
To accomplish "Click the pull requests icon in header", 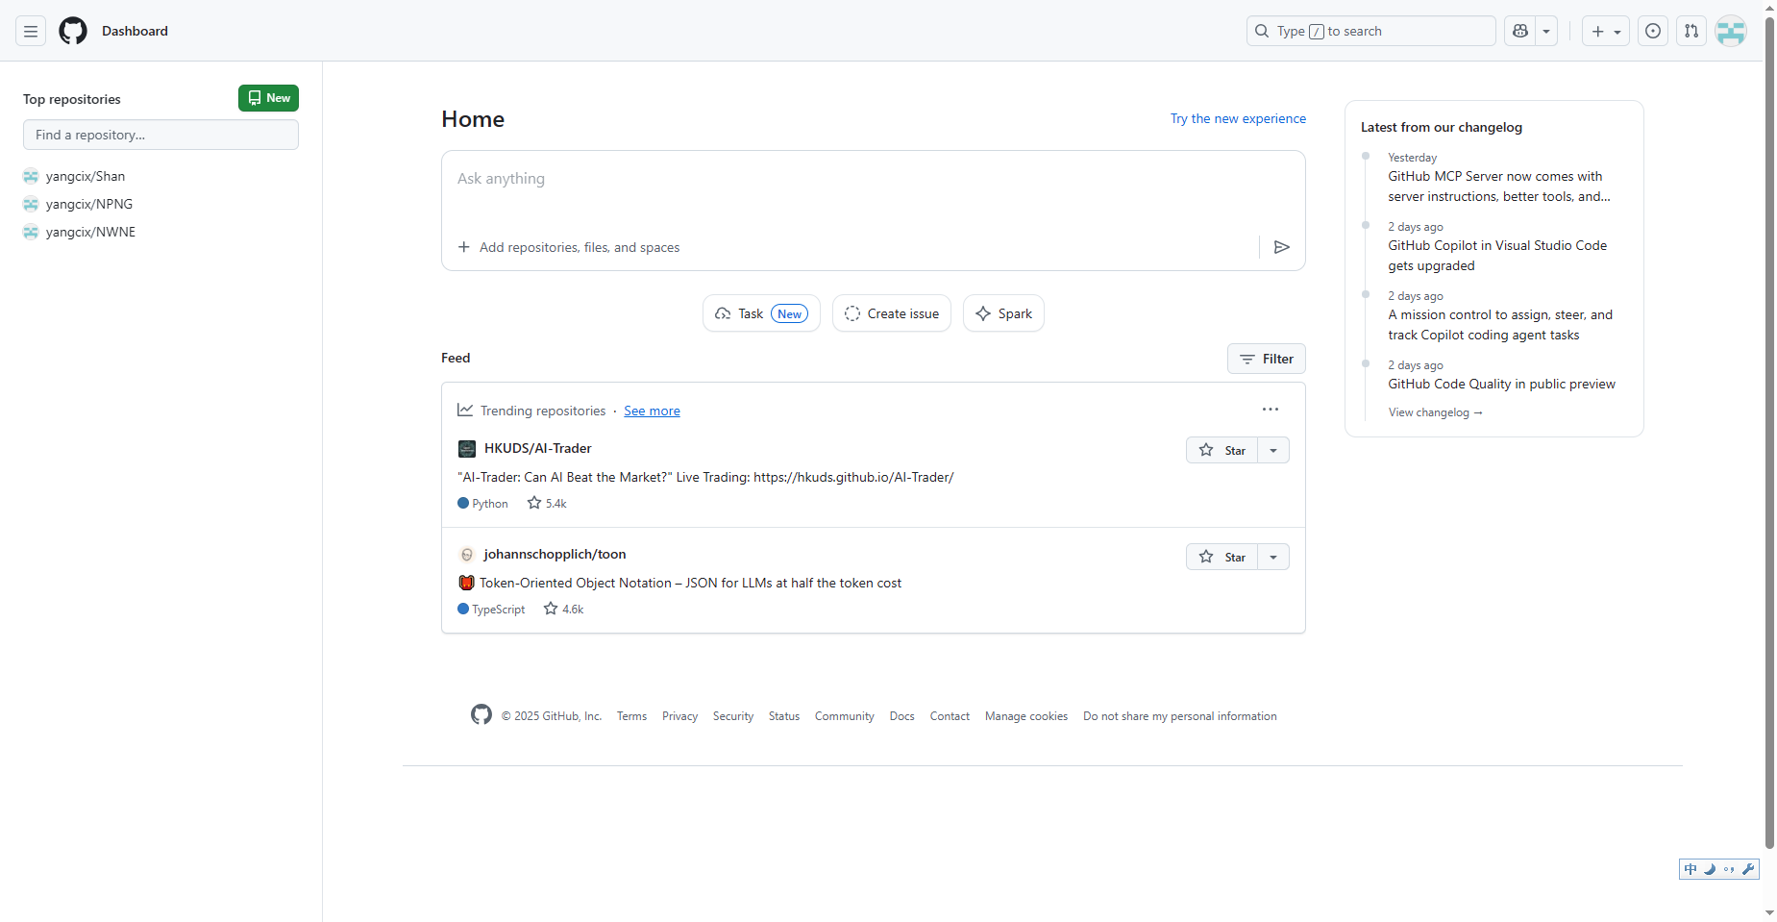I will coord(1691,30).
